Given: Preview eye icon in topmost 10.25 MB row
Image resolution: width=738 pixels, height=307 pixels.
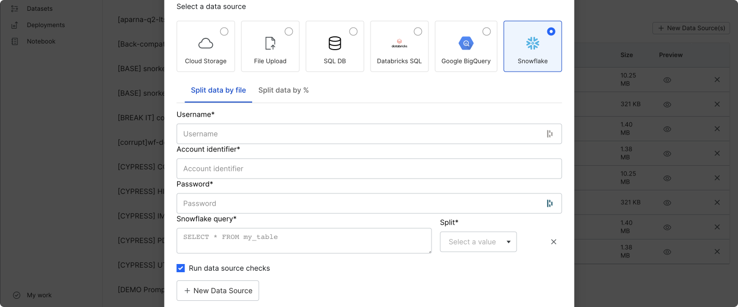Looking at the screenshot, I should 667,80.
